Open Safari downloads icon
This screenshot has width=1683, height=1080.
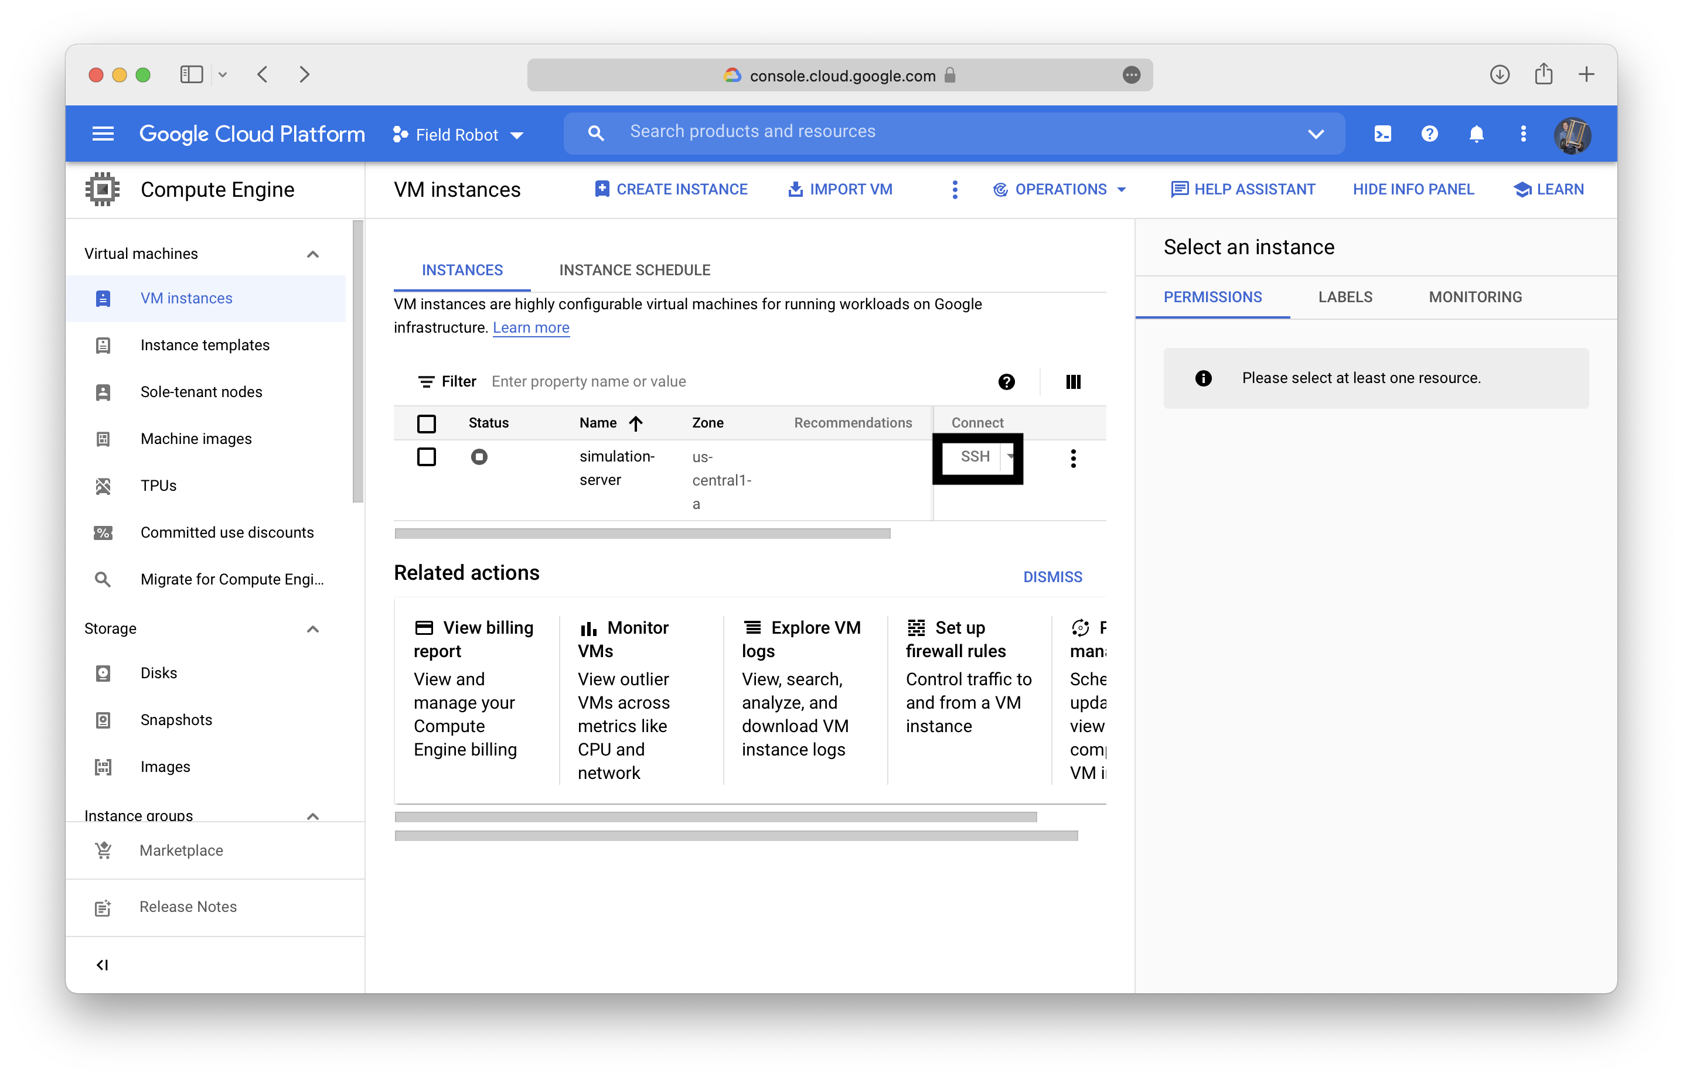click(1499, 74)
